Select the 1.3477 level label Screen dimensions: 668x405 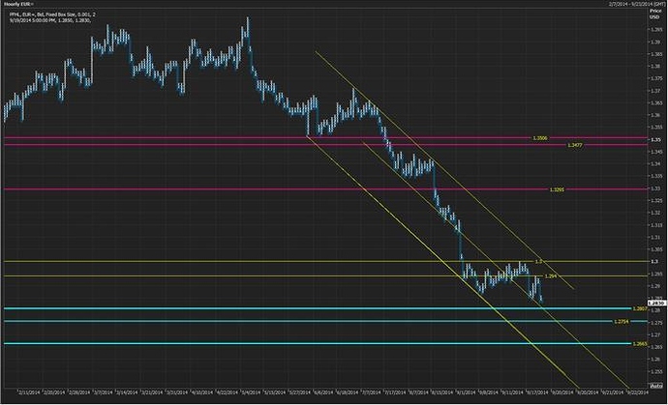[575, 145]
